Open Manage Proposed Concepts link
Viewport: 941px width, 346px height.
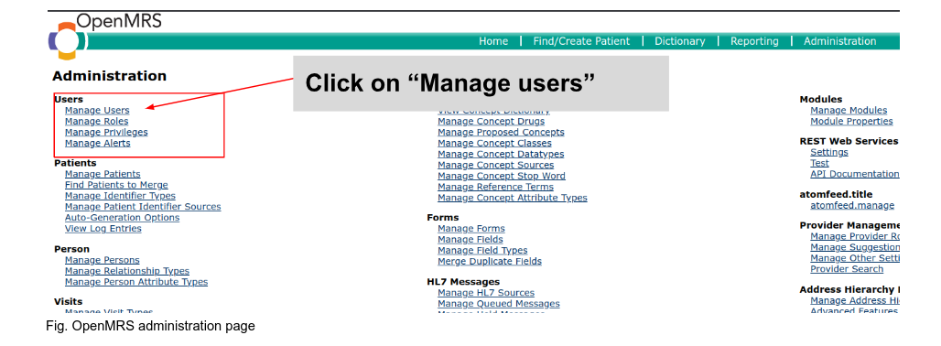pos(501,132)
